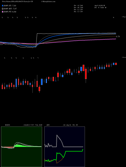Click the 'Pre V' previous volume value
The width and height of the screenshot is (126, 167).
100,7
